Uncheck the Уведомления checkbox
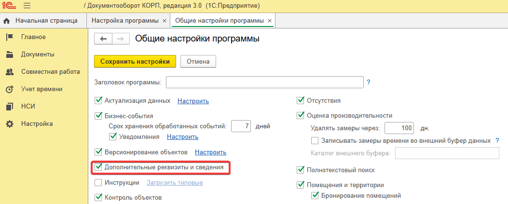Viewport: 508px width, 204px height. (113, 136)
